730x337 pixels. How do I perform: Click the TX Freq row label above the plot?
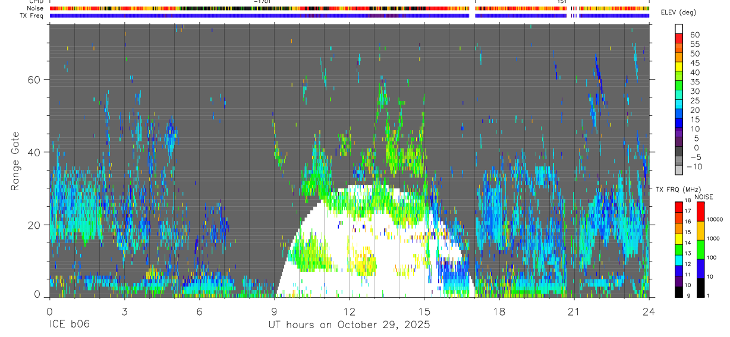click(x=32, y=15)
